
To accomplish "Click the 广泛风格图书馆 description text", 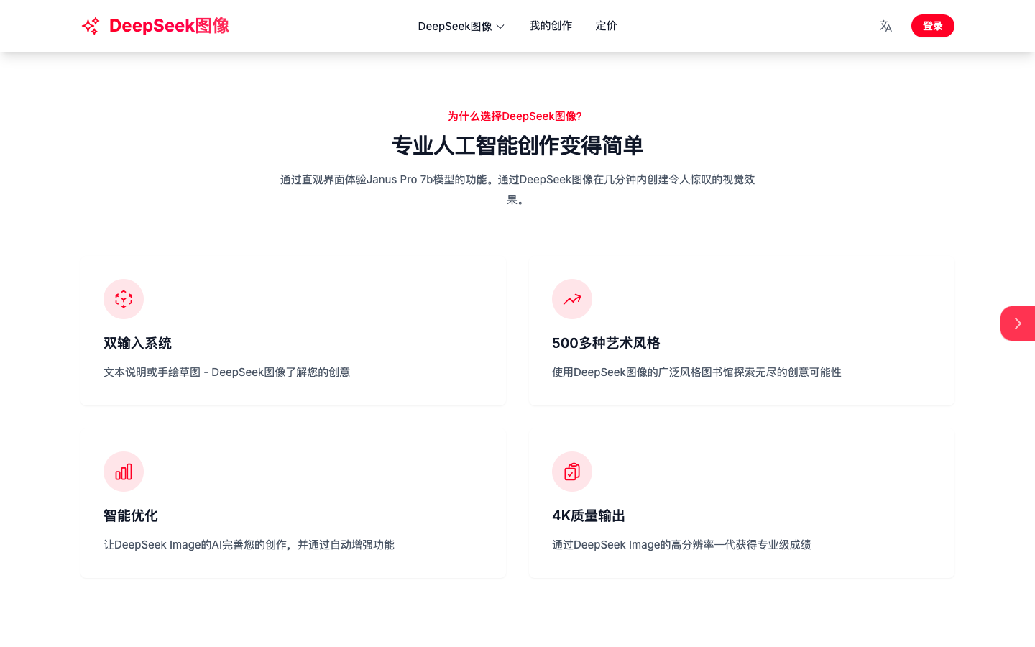I will (x=696, y=372).
